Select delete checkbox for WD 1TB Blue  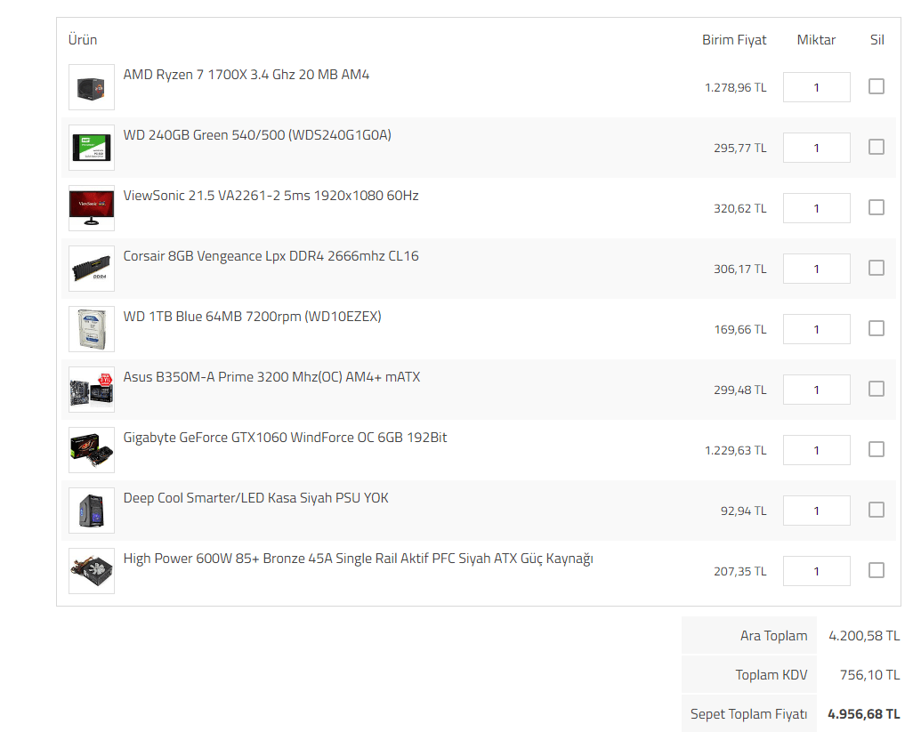click(877, 328)
